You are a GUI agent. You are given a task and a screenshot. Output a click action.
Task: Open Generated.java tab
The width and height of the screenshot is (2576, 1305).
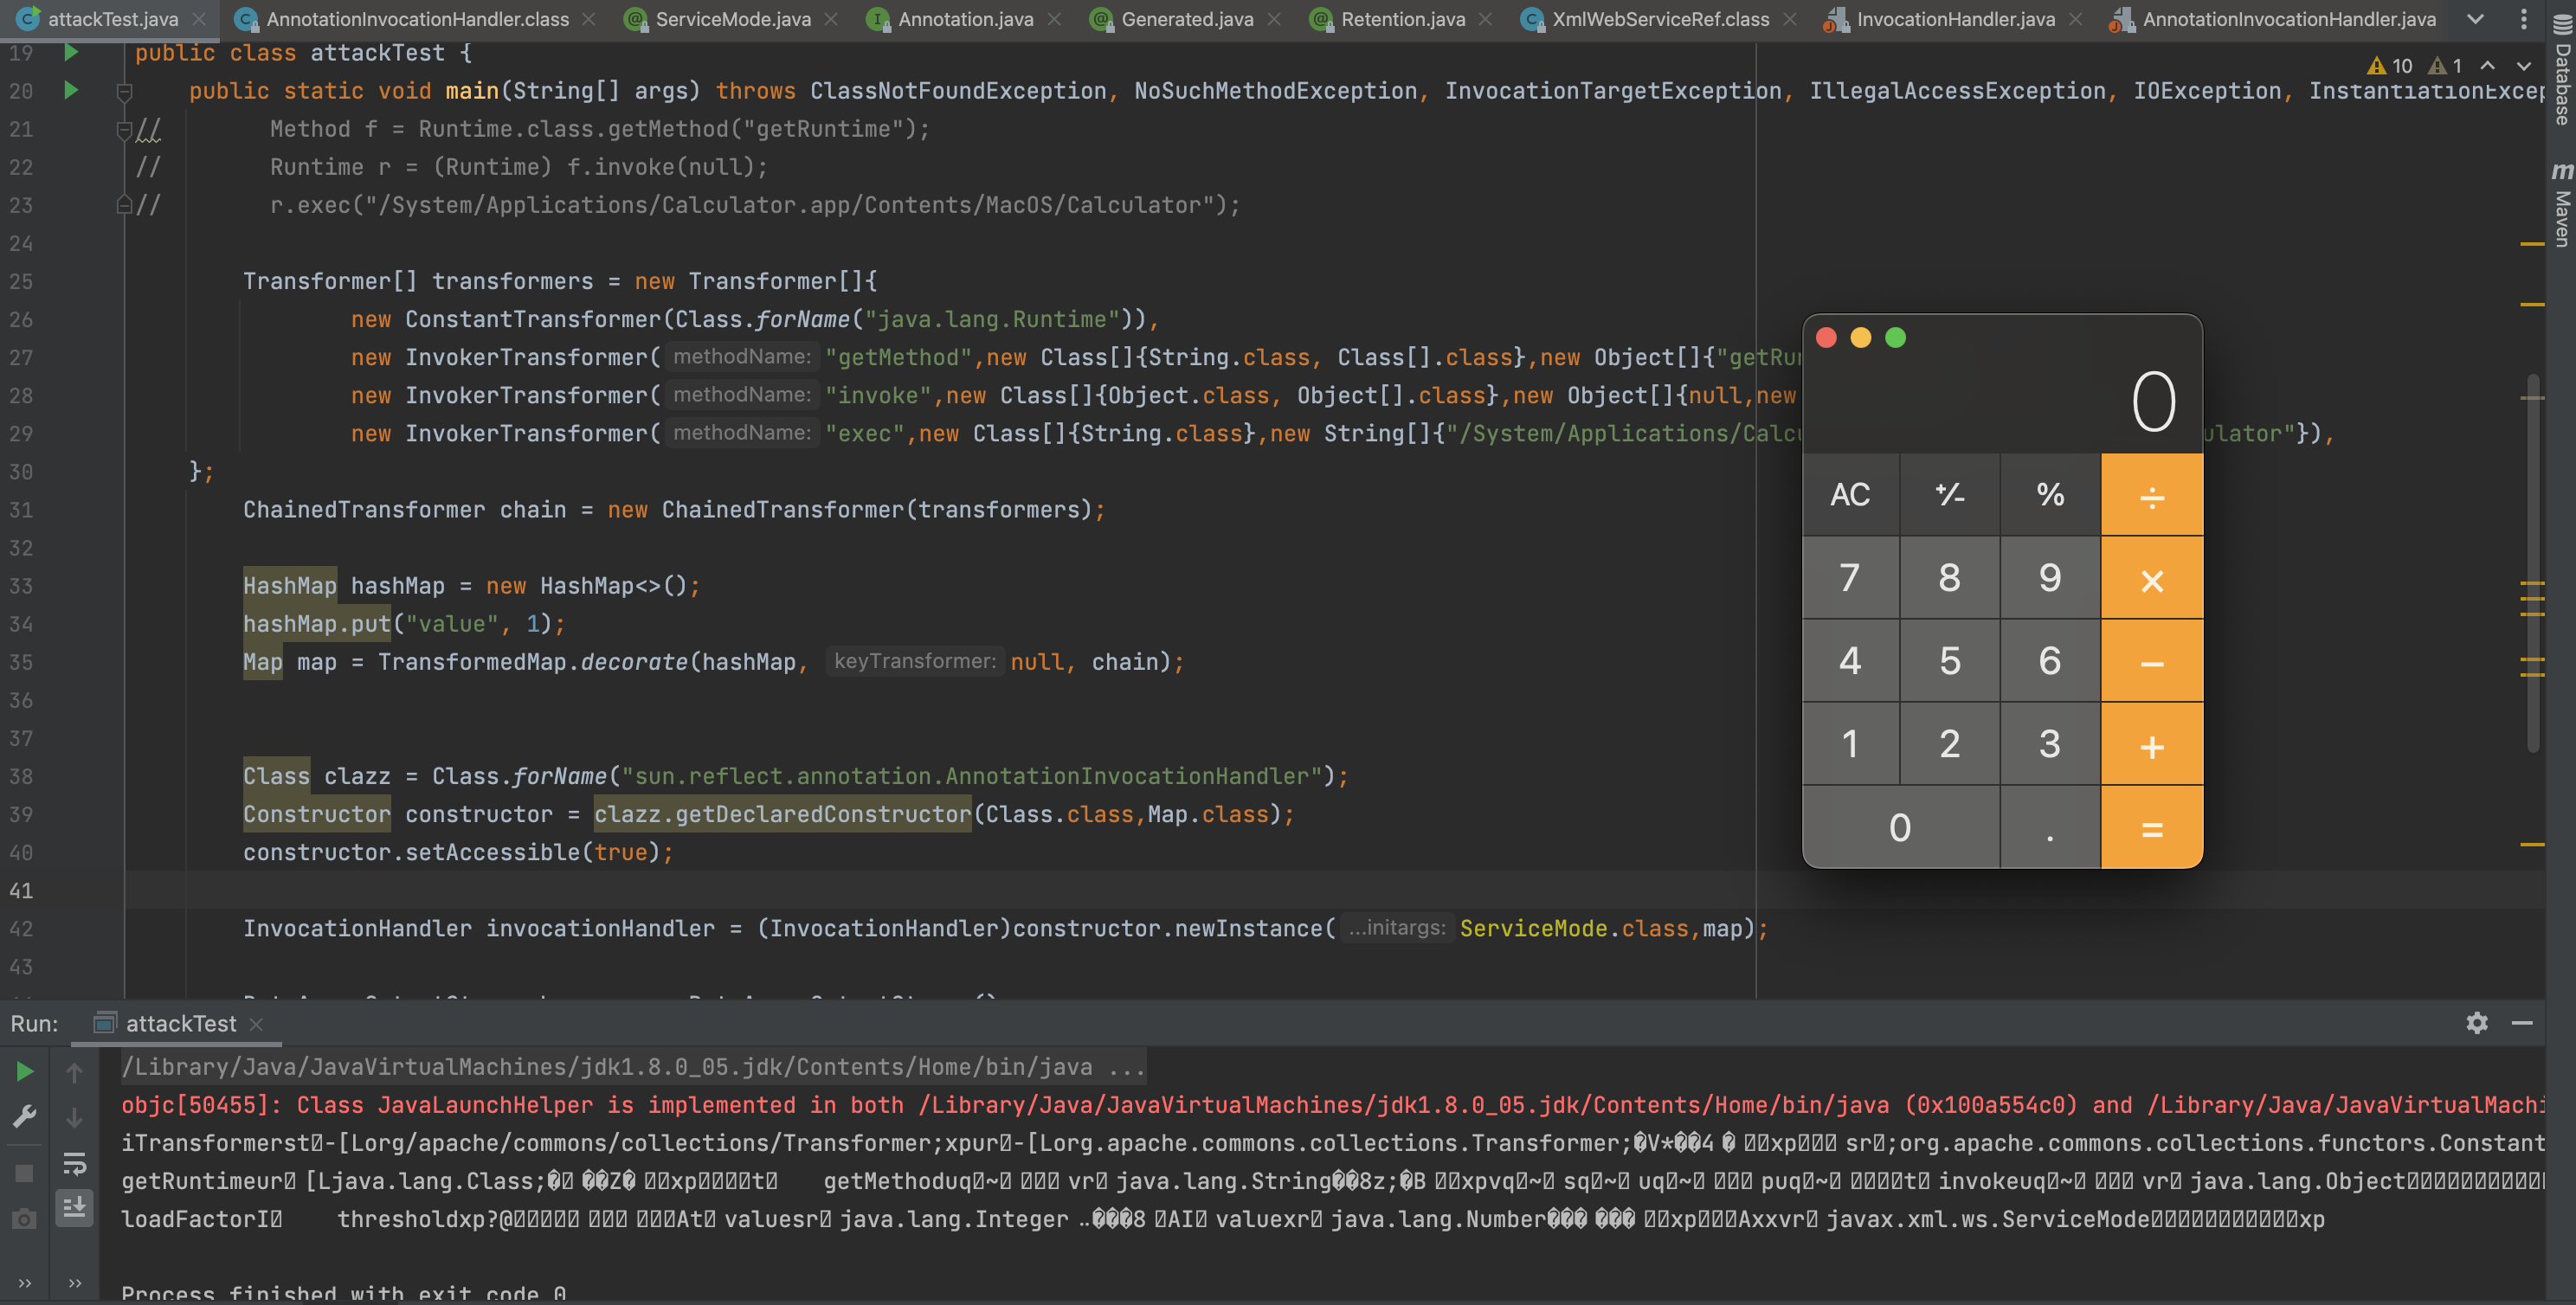[x=1186, y=19]
